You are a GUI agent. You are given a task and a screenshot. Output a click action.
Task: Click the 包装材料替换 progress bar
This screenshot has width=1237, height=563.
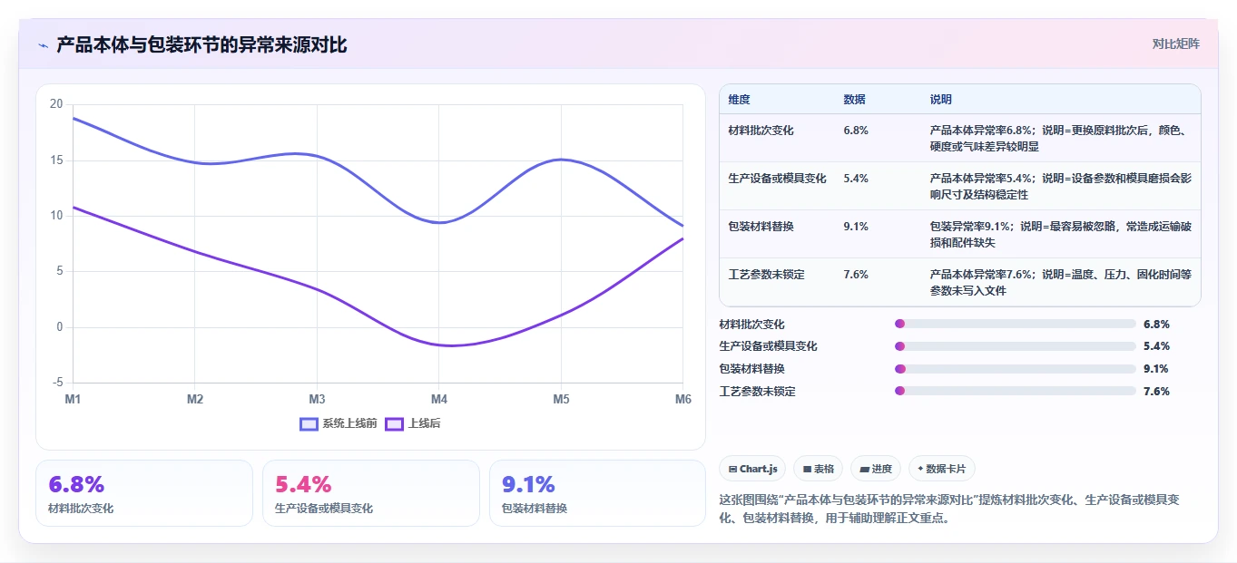1016,369
